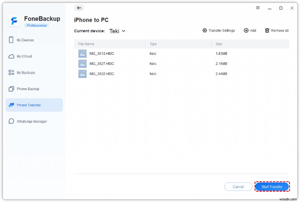Open My Backups section
This screenshot has height=202, width=300.
pos(34,72)
